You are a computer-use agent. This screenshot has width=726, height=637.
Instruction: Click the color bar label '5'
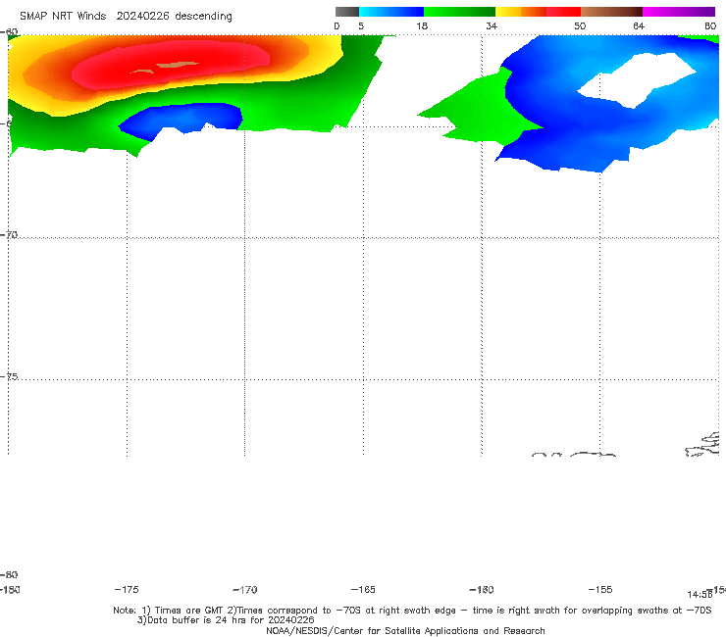click(361, 25)
